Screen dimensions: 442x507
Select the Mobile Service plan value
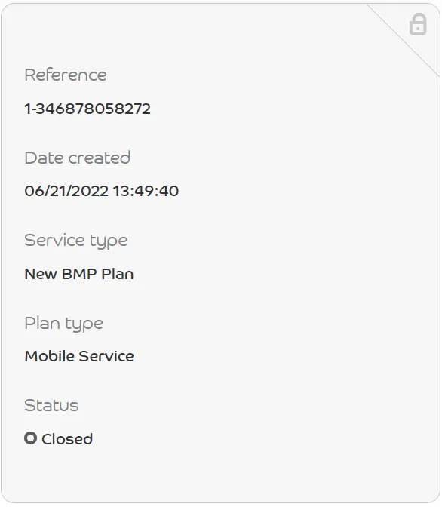[x=79, y=356]
